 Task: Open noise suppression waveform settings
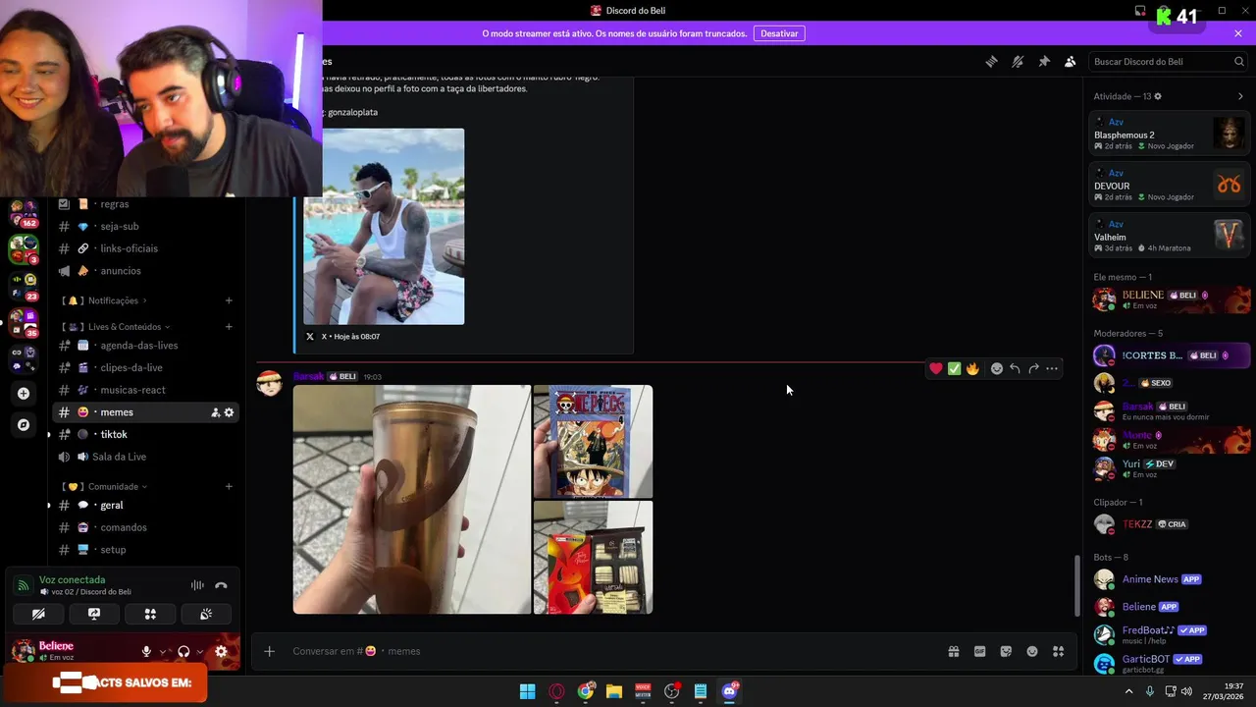click(x=197, y=585)
